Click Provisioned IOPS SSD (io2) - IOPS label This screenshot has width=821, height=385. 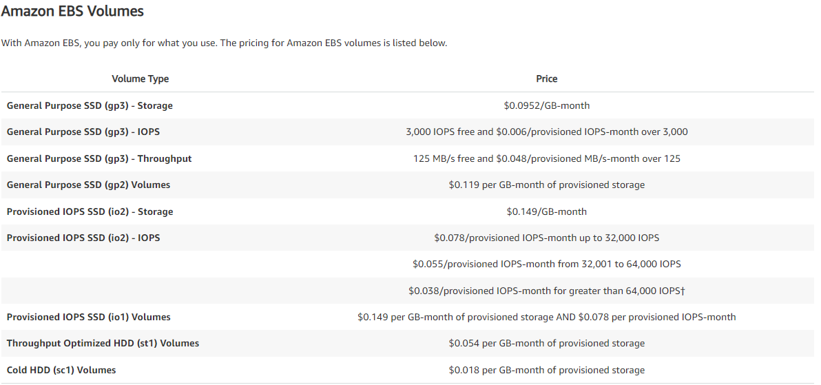83,238
